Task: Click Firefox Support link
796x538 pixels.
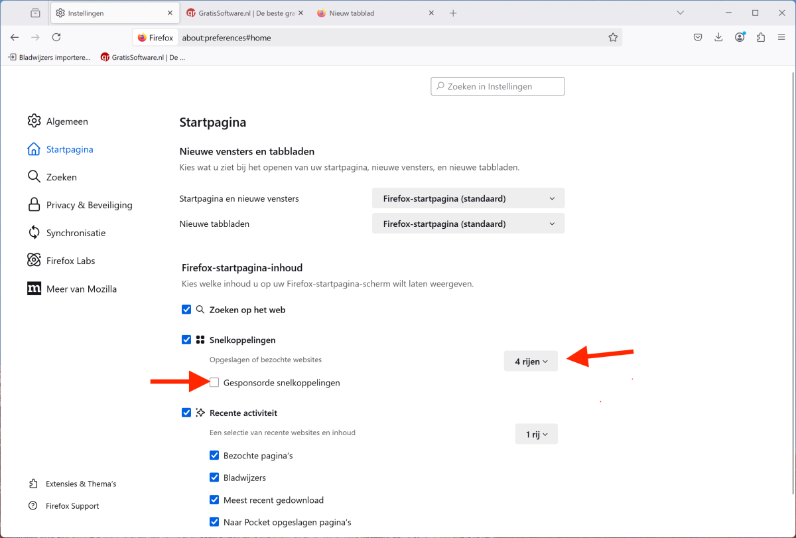Action: 72,506
